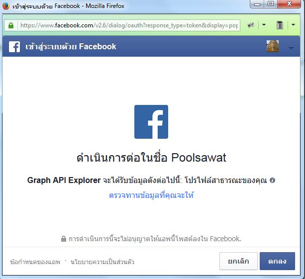This screenshot has height=279, width=305.
Task: Maximize the Firefox popup window
Action: (x=270, y=4)
